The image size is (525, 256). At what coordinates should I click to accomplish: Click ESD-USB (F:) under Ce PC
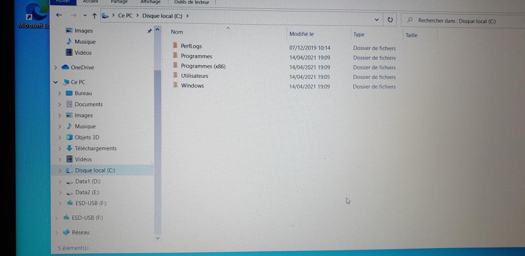pos(91,203)
